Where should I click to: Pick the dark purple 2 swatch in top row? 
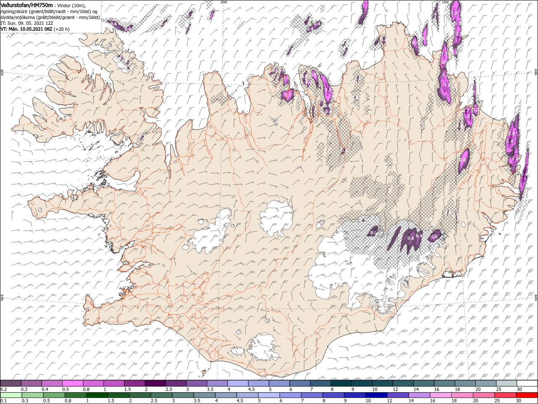pyautogui.click(x=155, y=383)
